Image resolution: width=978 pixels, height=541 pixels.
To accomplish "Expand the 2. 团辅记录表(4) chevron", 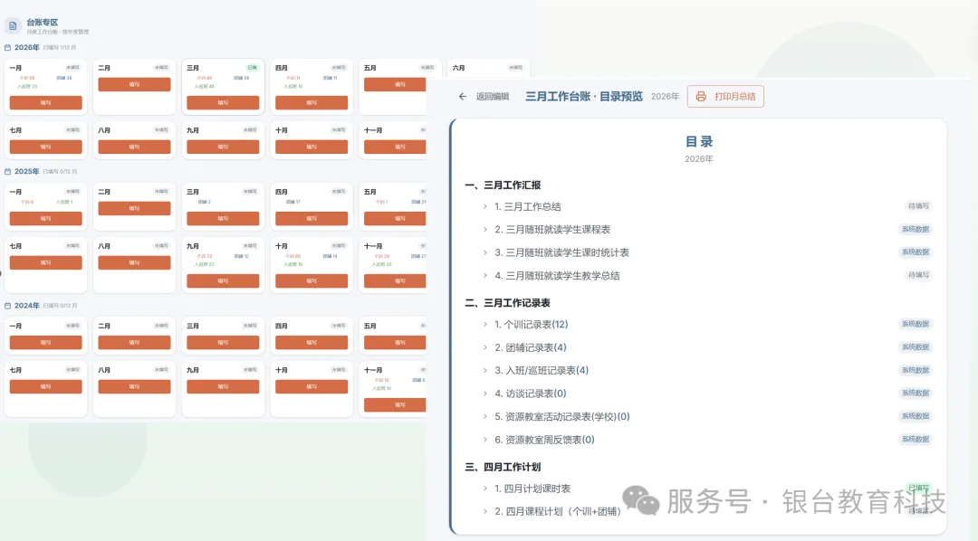I will tap(485, 347).
